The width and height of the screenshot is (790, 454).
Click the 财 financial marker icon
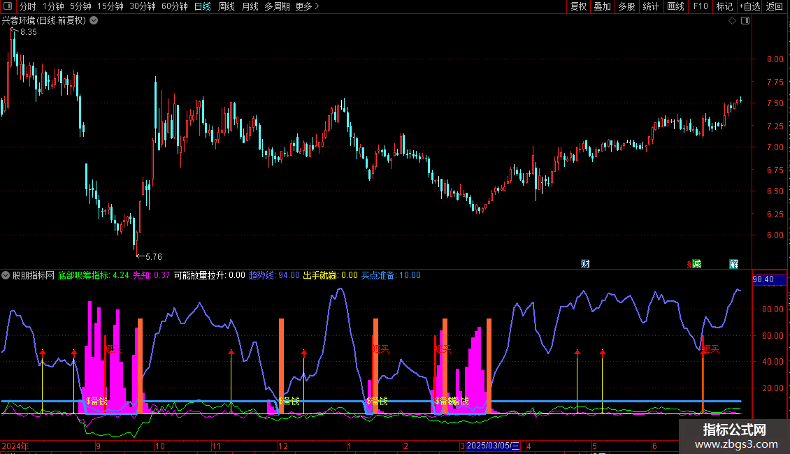tap(585, 263)
